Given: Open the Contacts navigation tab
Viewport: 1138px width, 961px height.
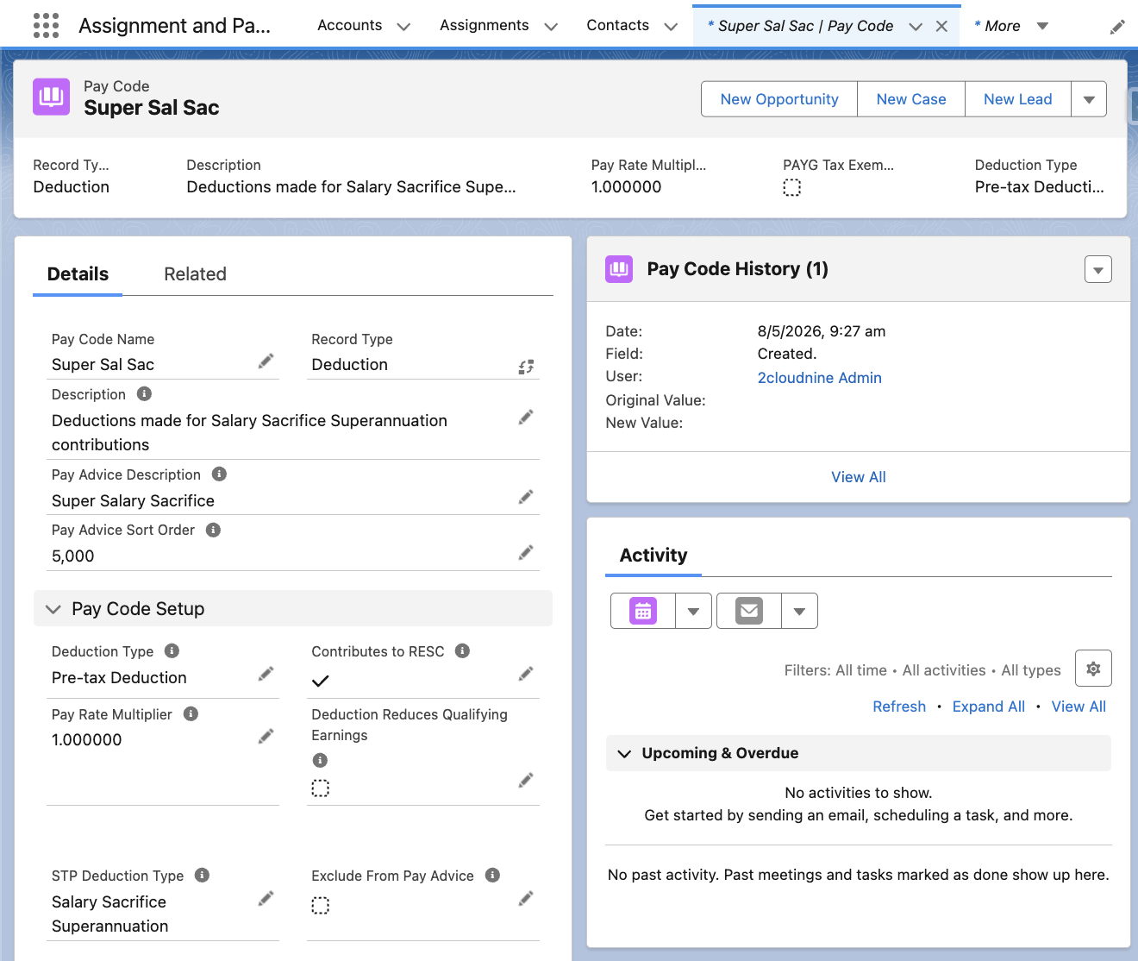Looking at the screenshot, I should tap(617, 26).
